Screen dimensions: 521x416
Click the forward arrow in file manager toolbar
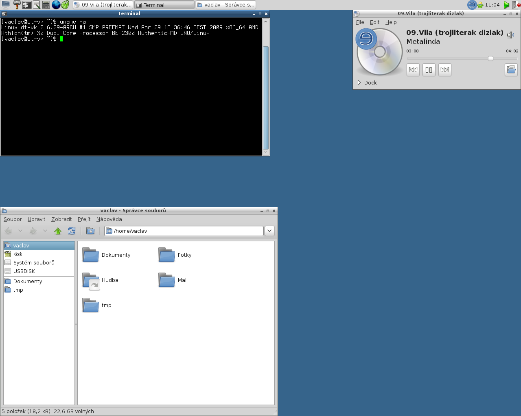[33, 231]
